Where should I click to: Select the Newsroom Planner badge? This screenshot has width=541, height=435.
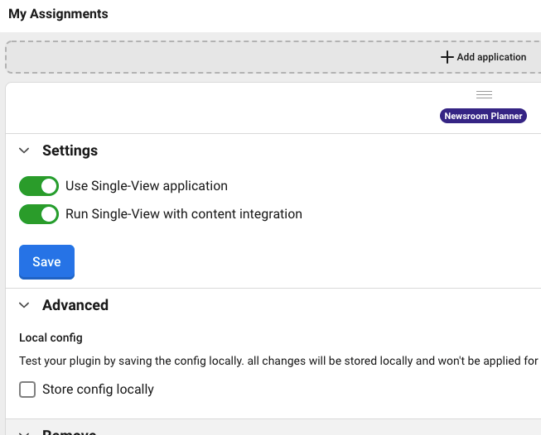(x=483, y=116)
